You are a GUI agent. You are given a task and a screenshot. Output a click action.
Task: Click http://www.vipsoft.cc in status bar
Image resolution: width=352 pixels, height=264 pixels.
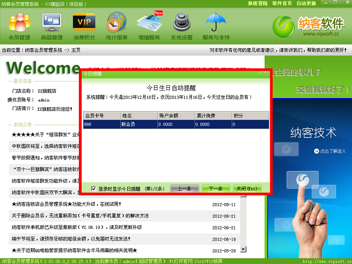pos(327,261)
